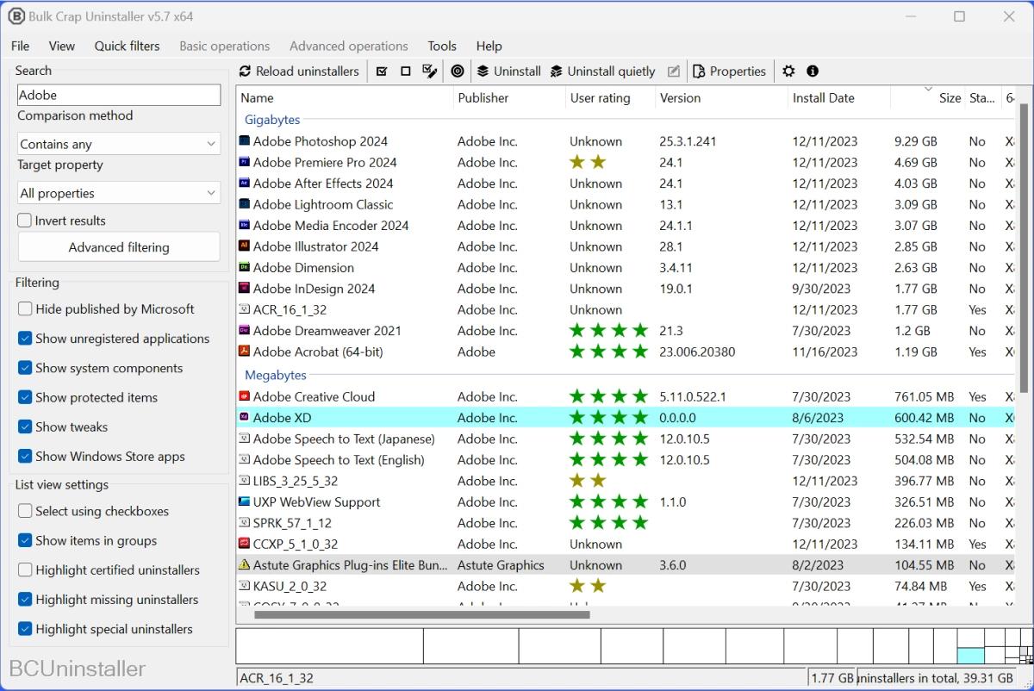Click the CCXP_5_1_0_32 red icon
The height and width of the screenshot is (691, 1034).
pyautogui.click(x=245, y=545)
